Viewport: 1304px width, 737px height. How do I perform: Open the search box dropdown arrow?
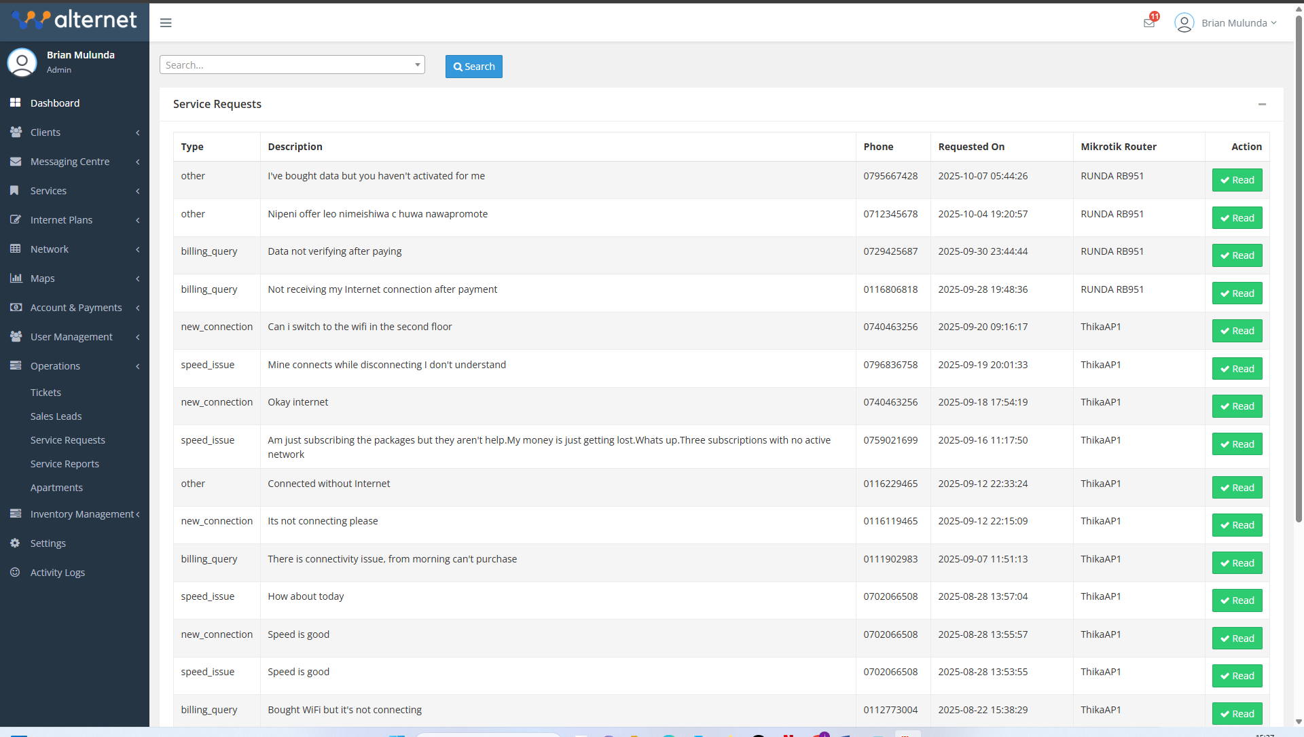pyautogui.click(x=416, y=65)
